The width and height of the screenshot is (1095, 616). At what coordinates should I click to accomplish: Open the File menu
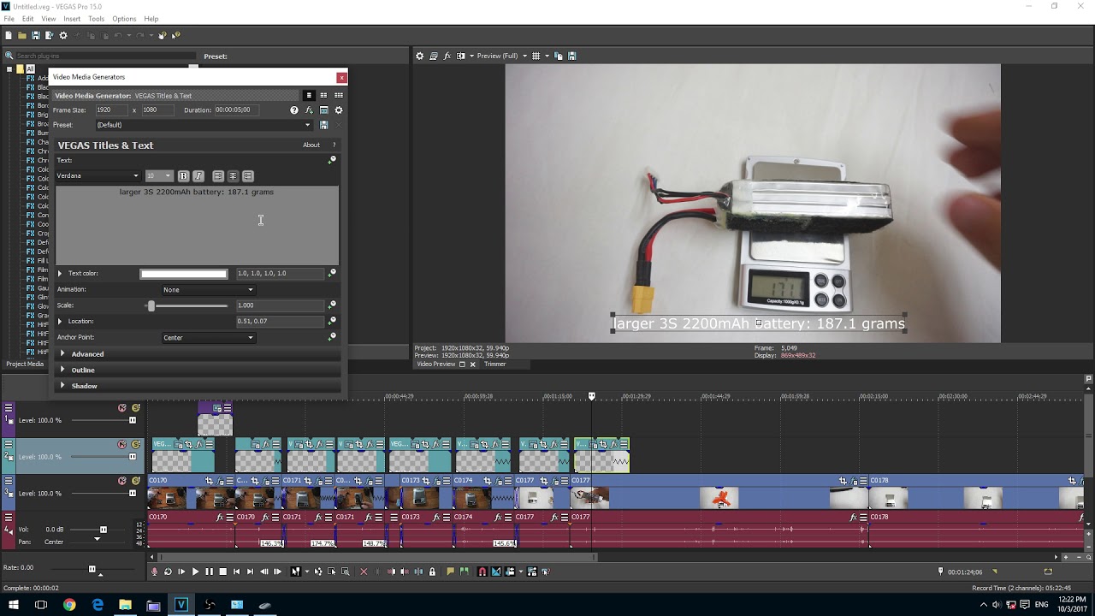tap(9, 19)
